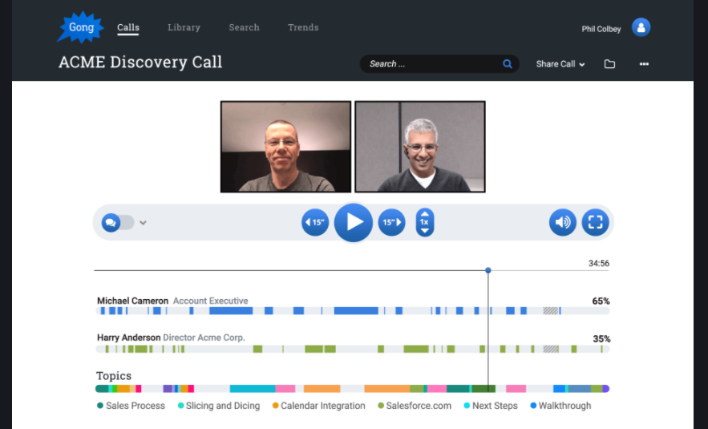Select Michael Cameron's video thumbnail
Viewport: 708px width, 429px height.
pos(285,147)
